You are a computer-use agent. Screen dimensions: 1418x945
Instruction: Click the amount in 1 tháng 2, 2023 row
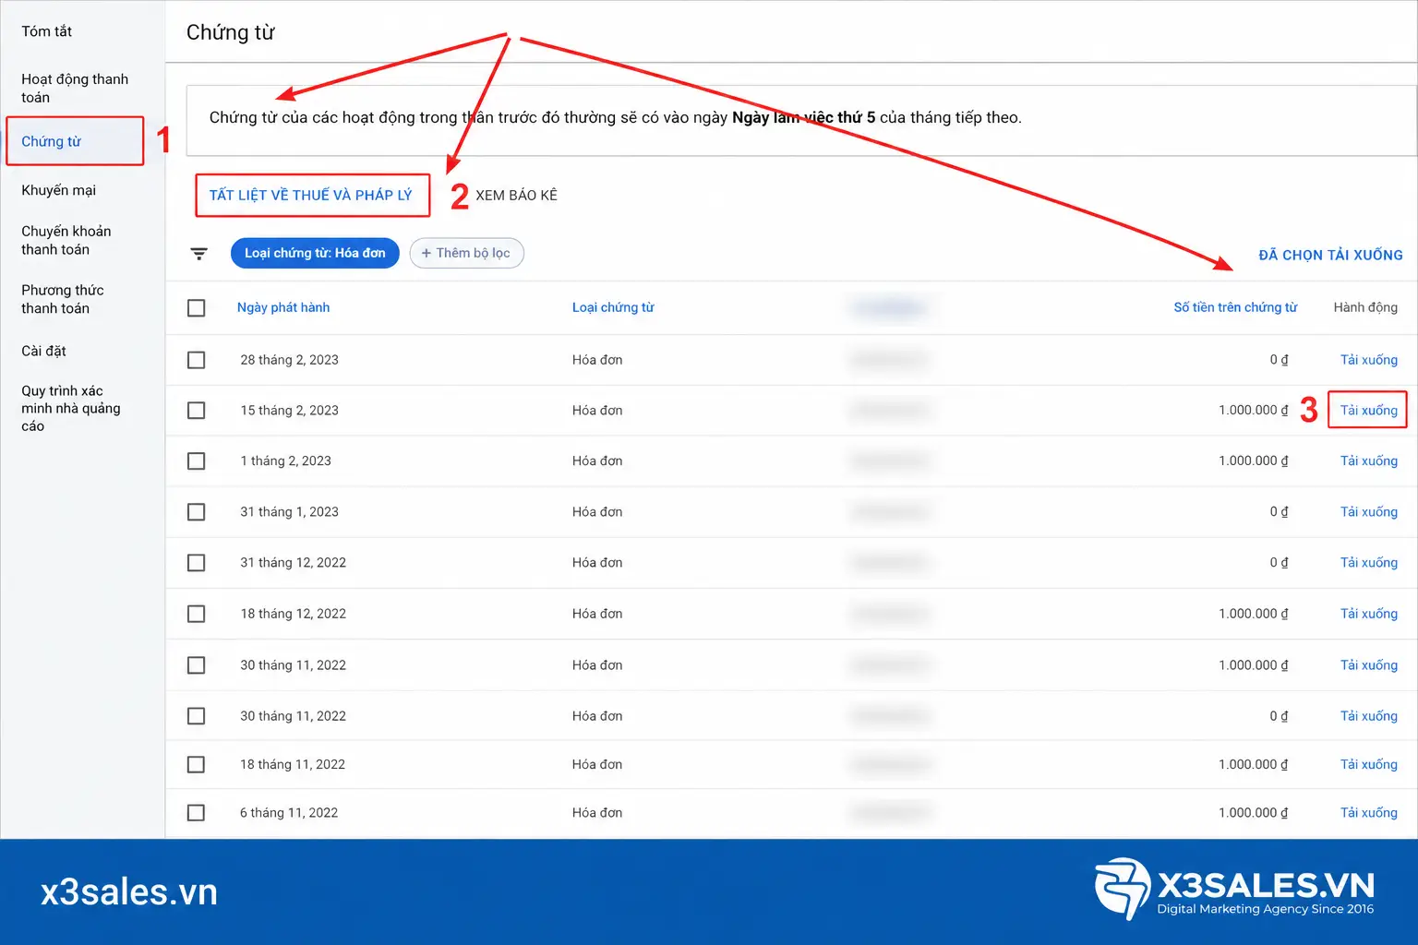[x=1254, y=461]
